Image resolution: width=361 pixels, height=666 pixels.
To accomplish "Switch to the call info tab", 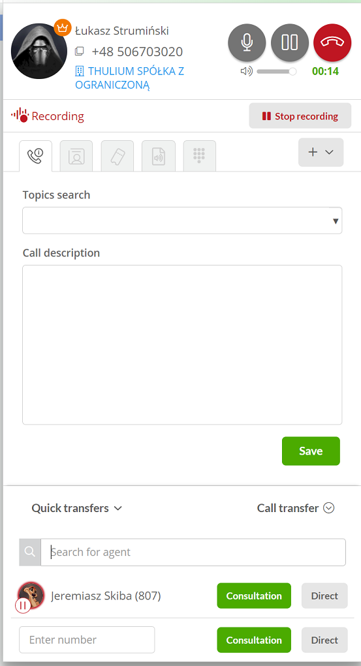I will (36, 156).
